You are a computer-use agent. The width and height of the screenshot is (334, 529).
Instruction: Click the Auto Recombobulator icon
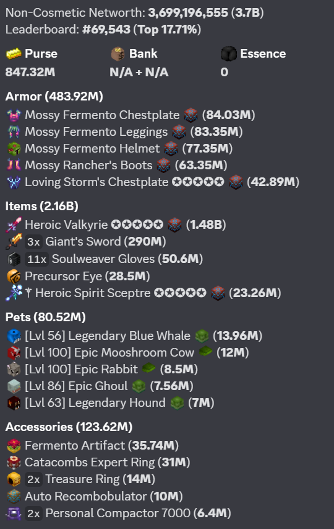click(14, 496)
